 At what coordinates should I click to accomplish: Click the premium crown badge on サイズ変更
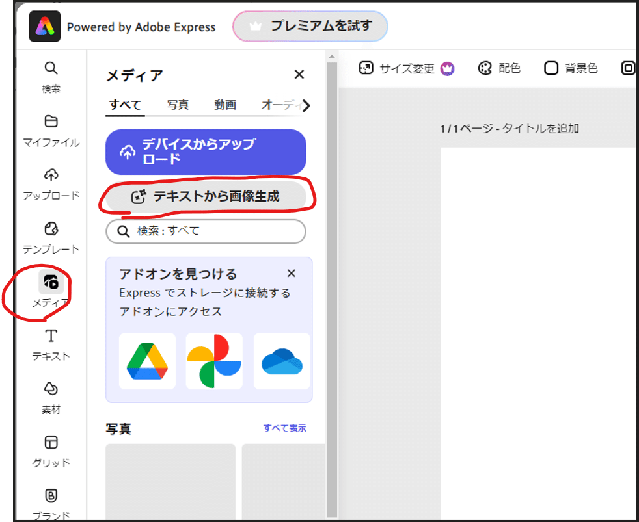pyautogui.click(x=447, y=68)
